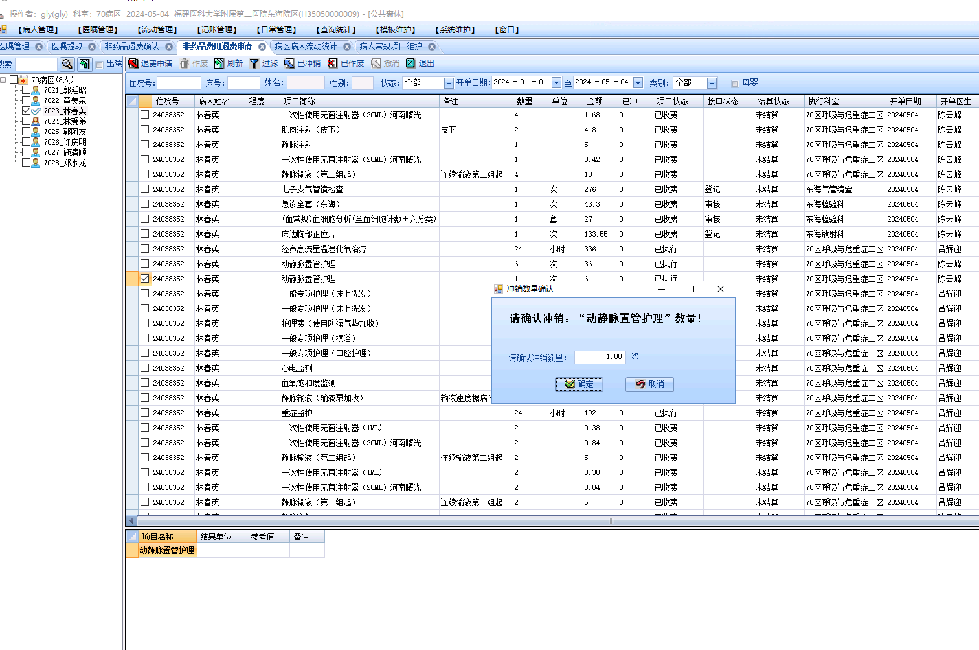Switch to the 病区病人流动统计 tab

click(x=306, y=47)
